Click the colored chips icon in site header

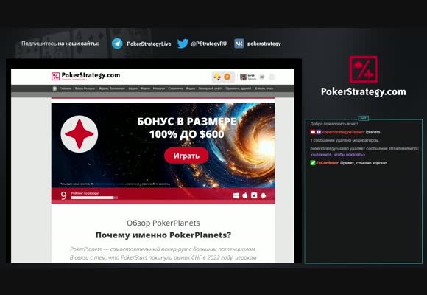coord(217,77)
